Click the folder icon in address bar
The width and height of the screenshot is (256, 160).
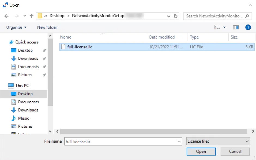click(x=40, y=16)
